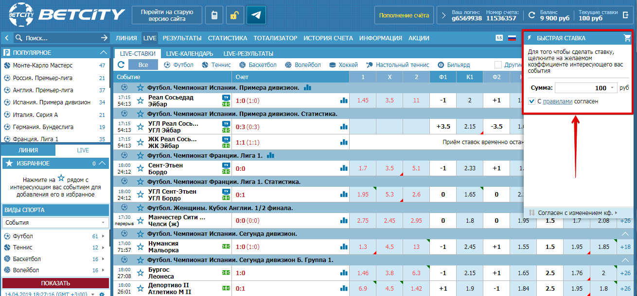The height and width of the screenshot is (296, 637).
Task: Open stats chart for Депортиво II match
Action: [x=344, y=288]
